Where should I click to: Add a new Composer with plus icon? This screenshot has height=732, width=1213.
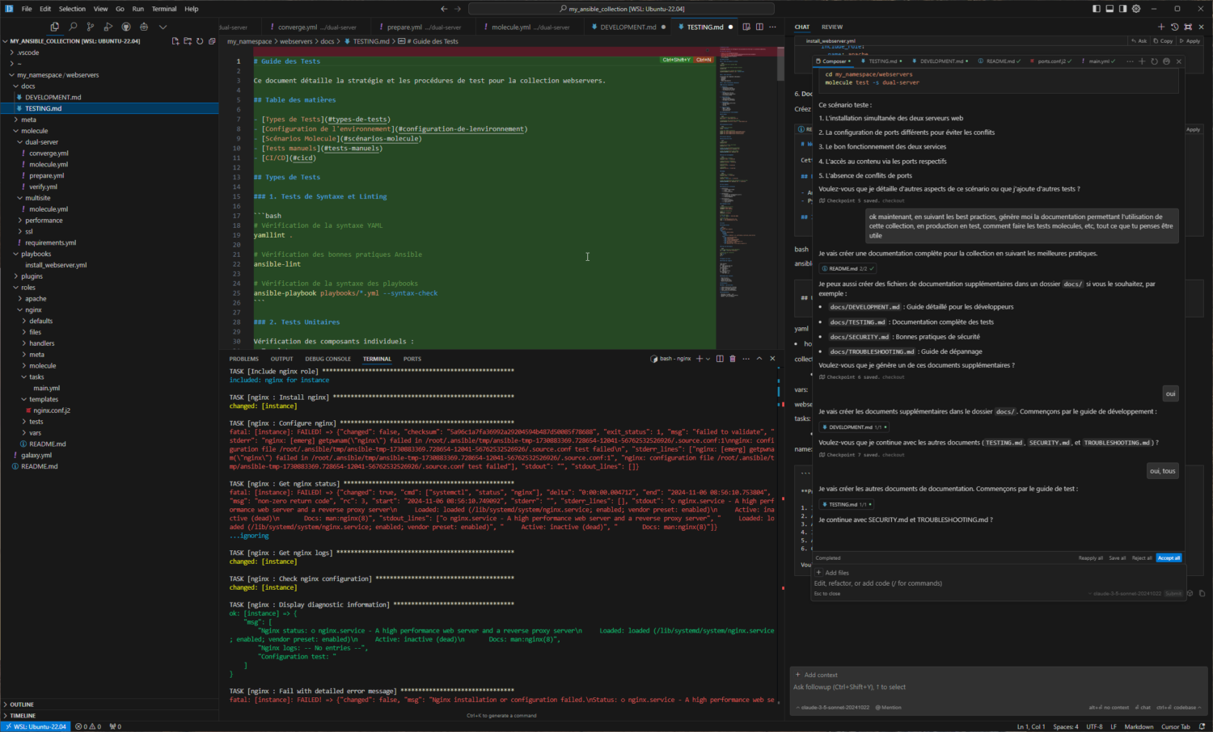point(1142,61)
